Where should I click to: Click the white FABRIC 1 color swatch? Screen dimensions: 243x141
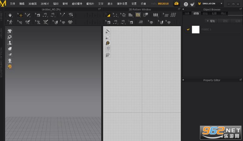coord(196,29)
